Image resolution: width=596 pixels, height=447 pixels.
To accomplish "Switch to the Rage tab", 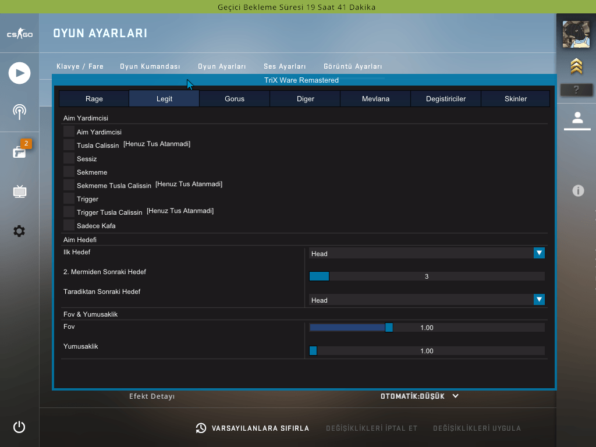I will coord(94,98).
